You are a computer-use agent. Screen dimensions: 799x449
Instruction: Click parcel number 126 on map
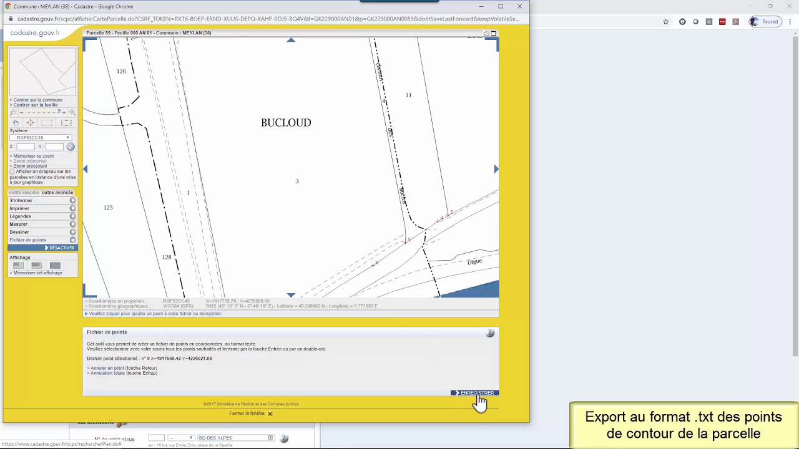click(x=121, y=71)
